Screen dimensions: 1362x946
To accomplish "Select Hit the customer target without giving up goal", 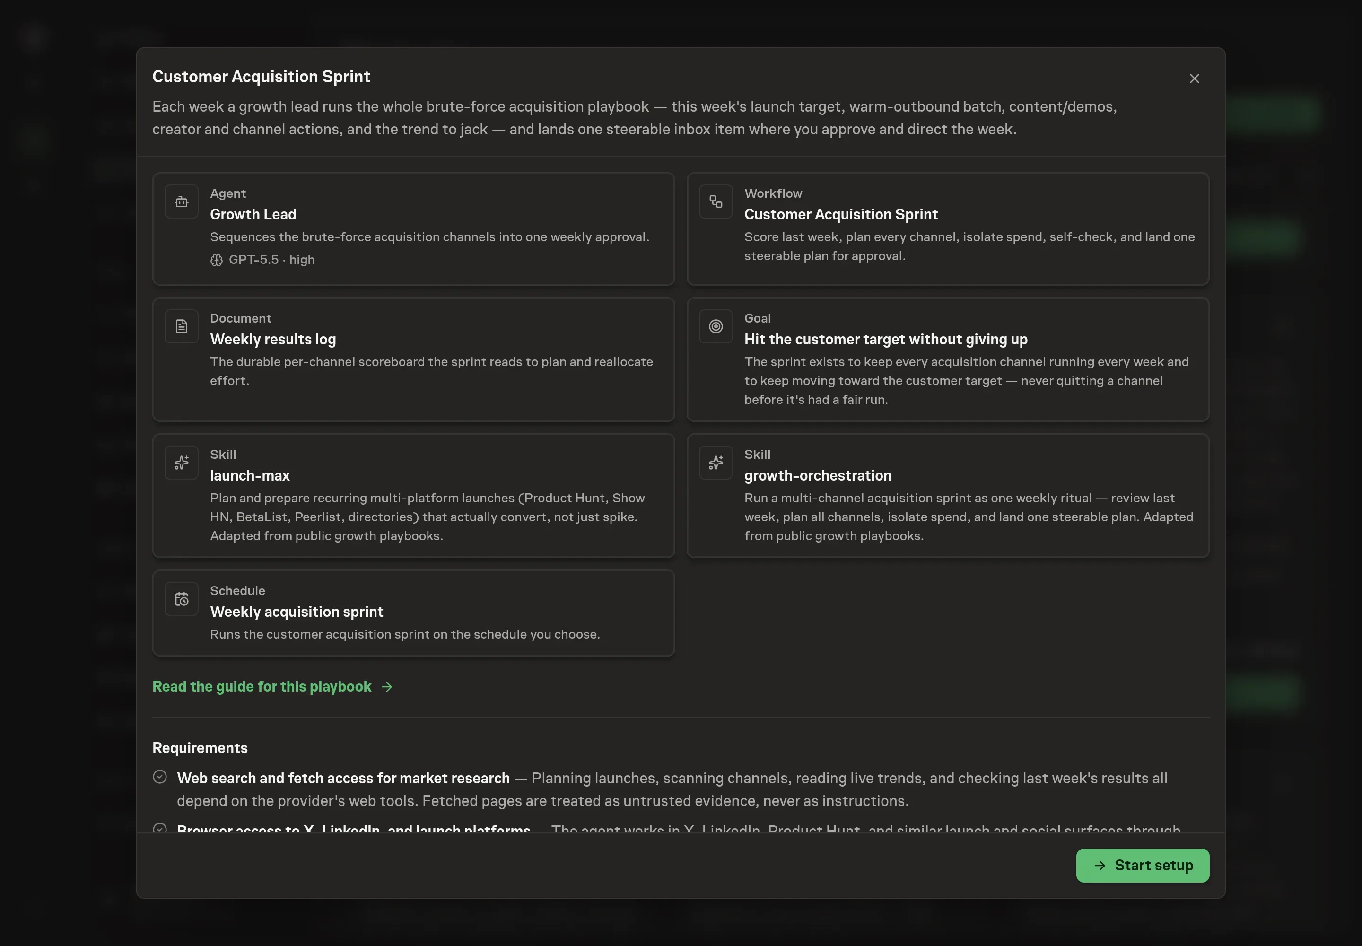I will coord(885,339).
